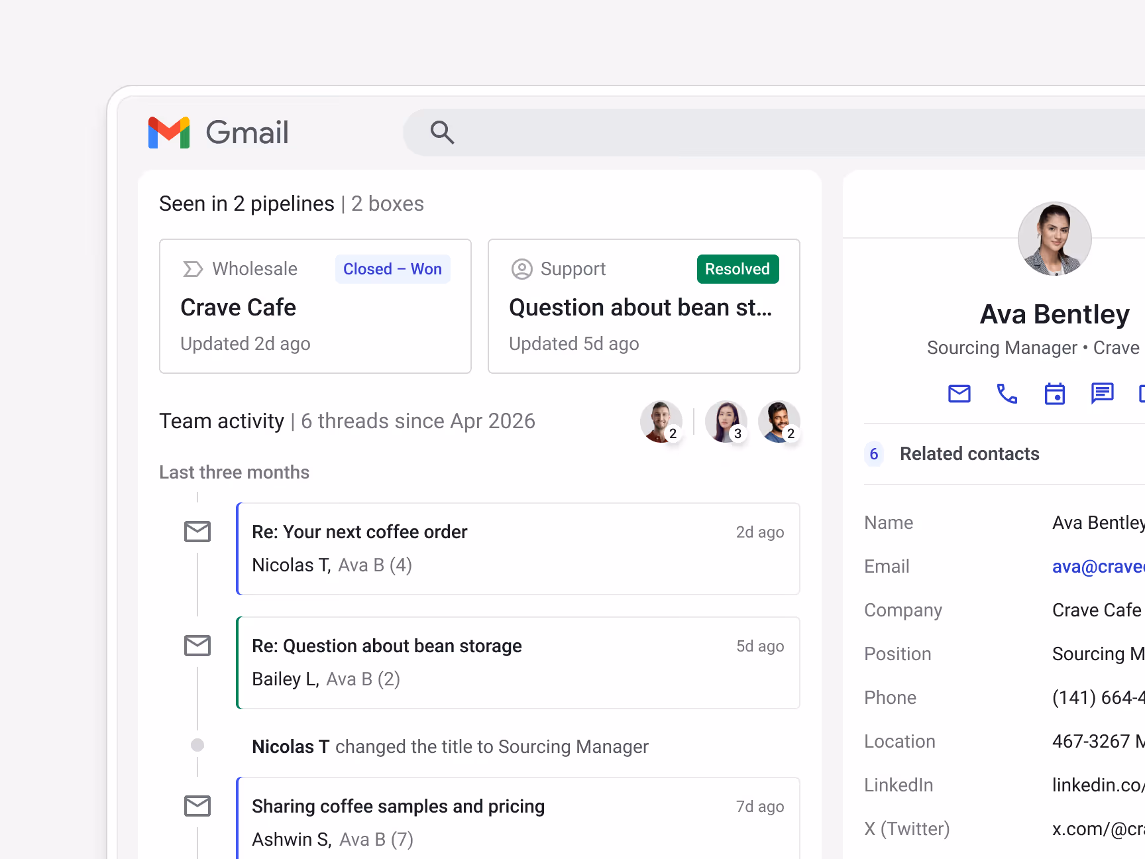Click envelope icon beside Question about bean storage

coord(197,646)
